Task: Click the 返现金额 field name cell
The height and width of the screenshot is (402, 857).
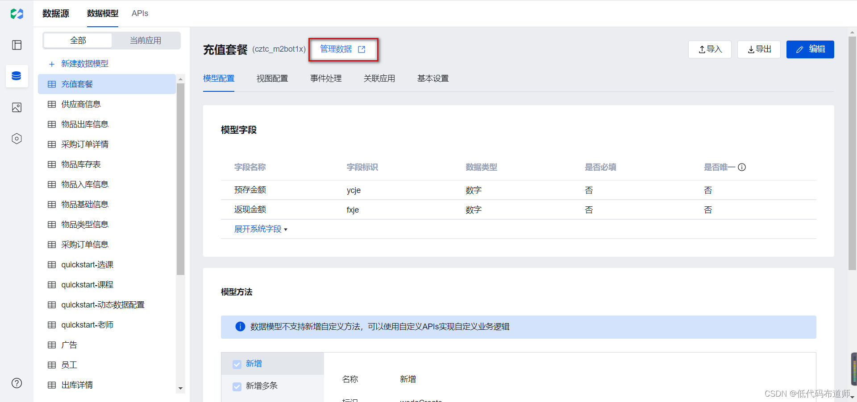Action: [x=250, y=209]
